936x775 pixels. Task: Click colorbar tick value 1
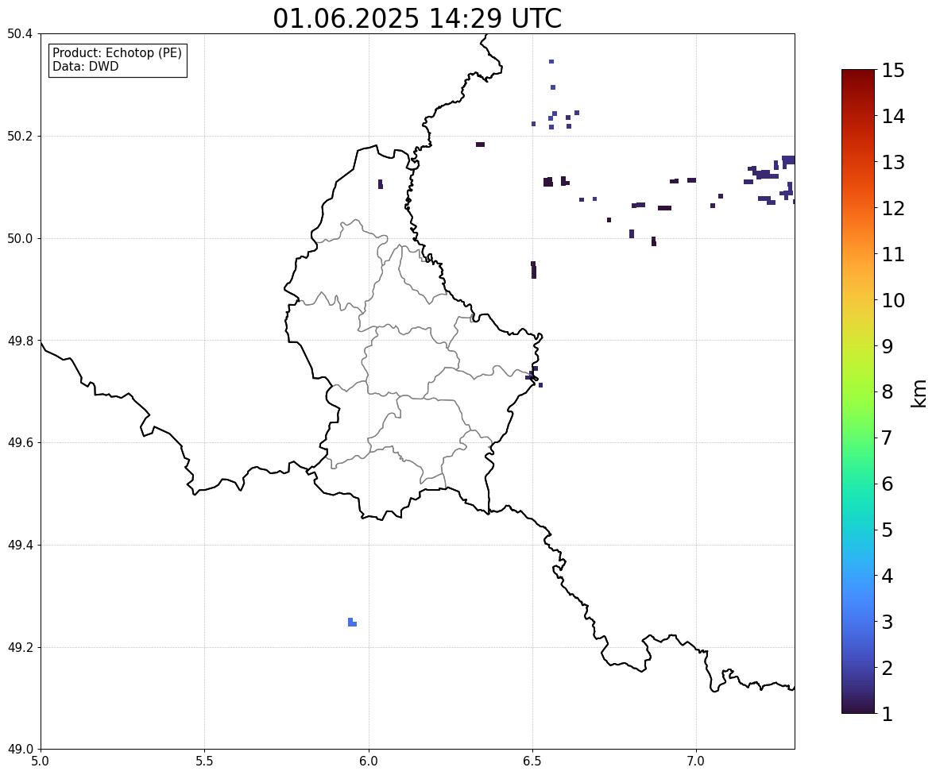click(887, 714)
